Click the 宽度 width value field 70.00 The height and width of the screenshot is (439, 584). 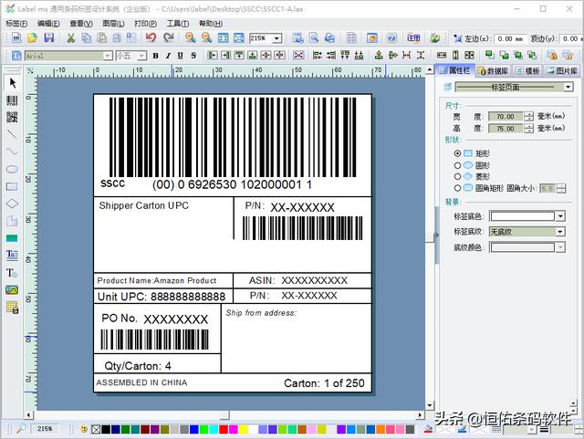click(505, 117)
